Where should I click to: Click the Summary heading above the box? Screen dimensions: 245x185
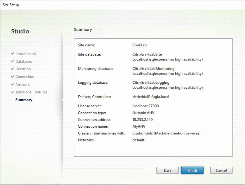(83, 29)
